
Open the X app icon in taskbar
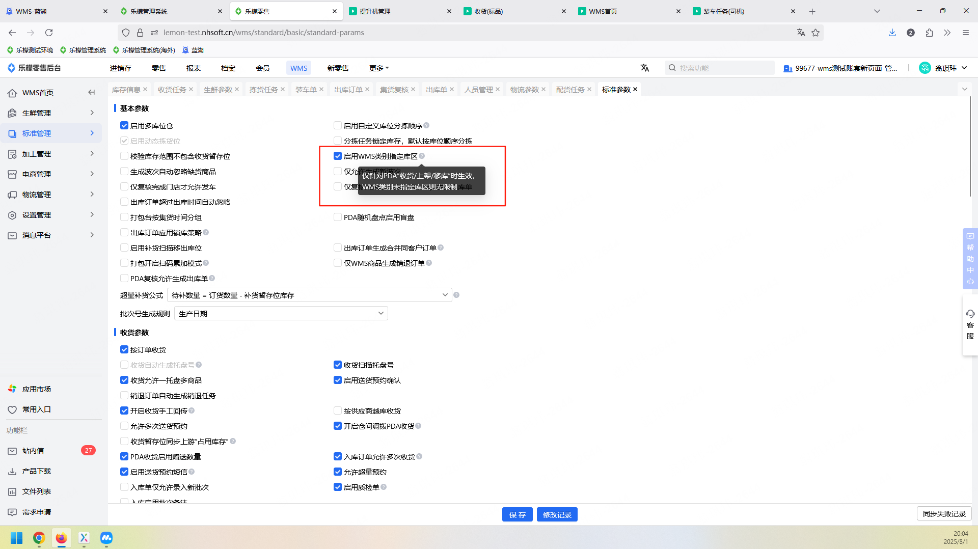(84, 538)
